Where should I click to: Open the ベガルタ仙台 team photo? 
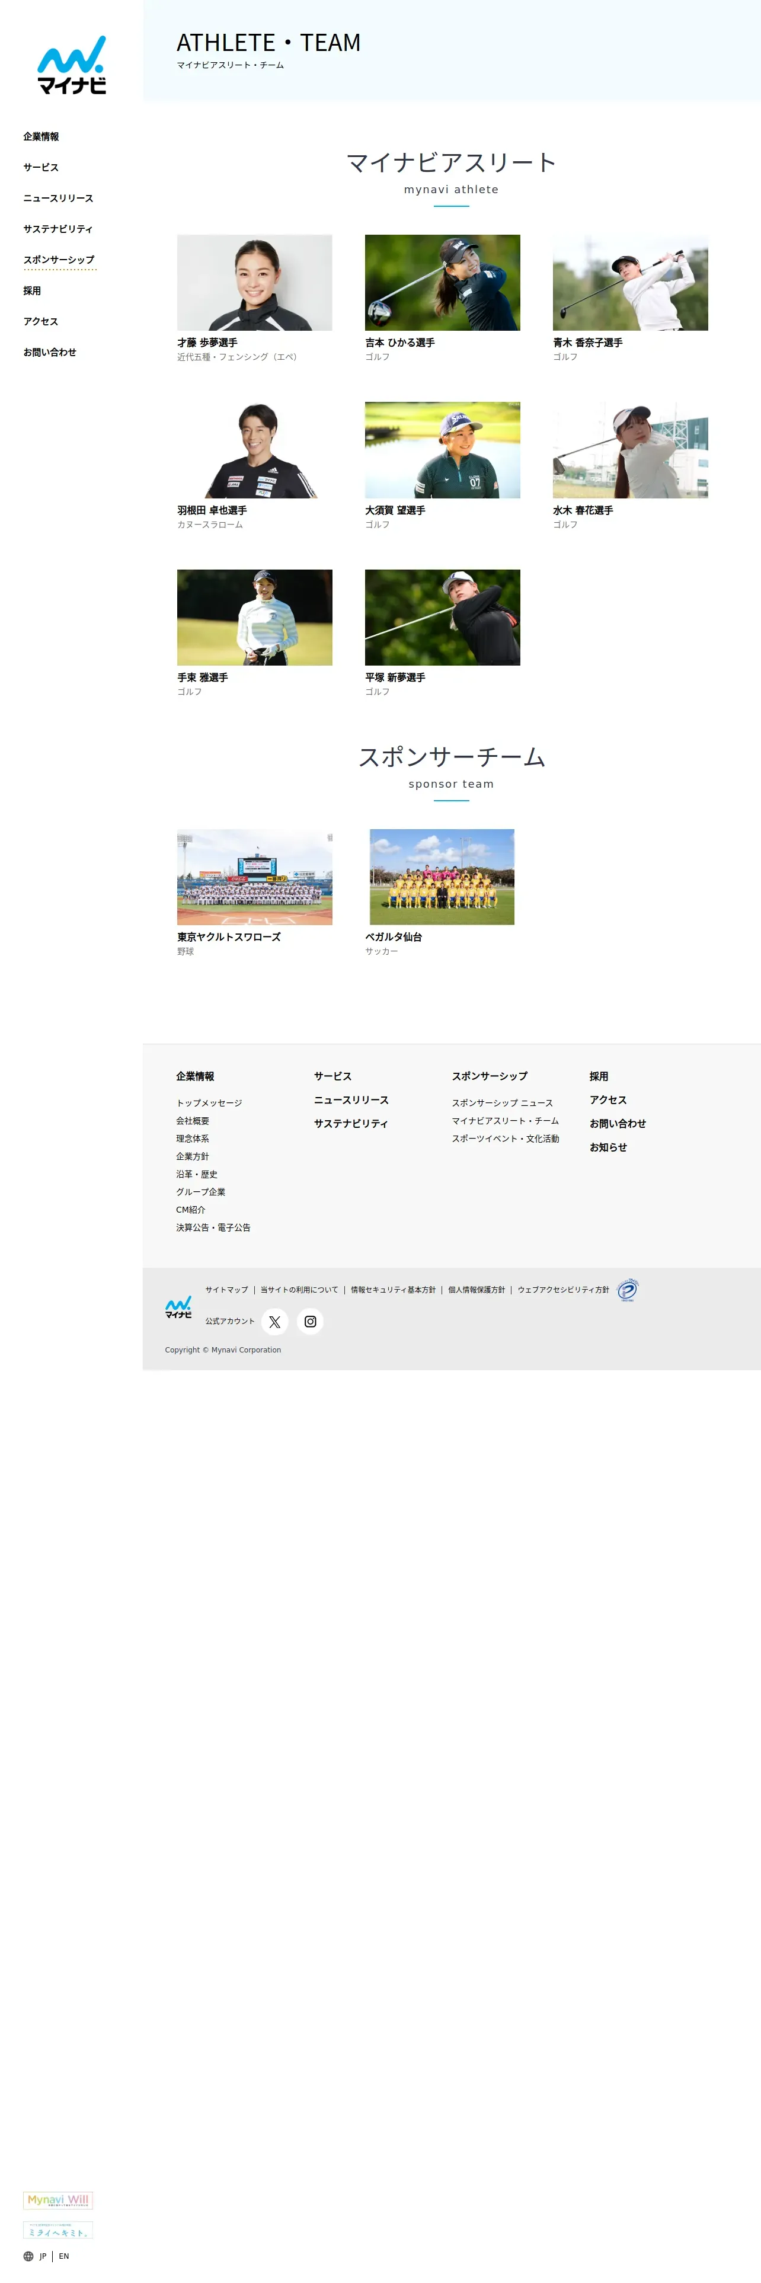tap(442, 877)
